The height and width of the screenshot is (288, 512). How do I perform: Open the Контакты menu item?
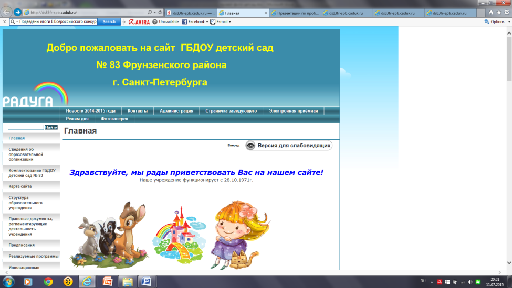(138, 111)
